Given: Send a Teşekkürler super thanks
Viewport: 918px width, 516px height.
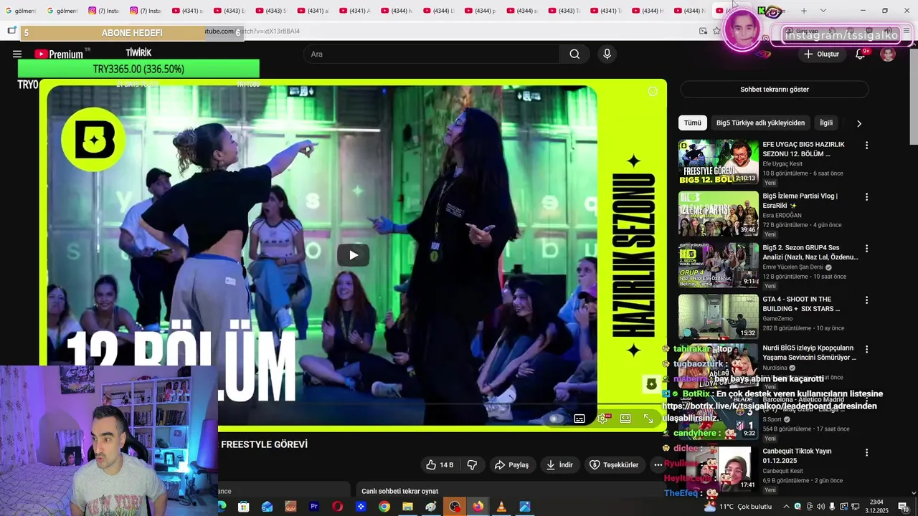Looking at the screenshot, I should (614, 464).
